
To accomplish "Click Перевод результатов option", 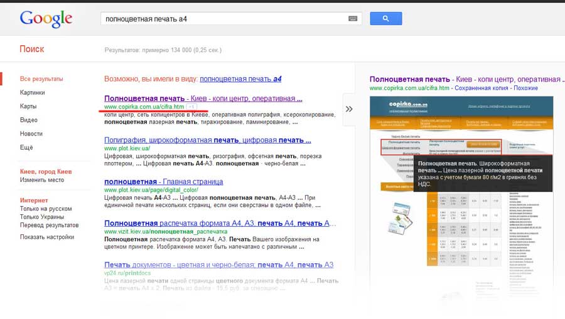I will (50, 225).
